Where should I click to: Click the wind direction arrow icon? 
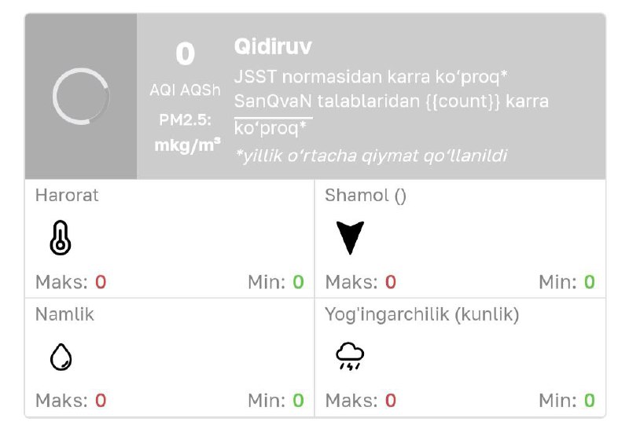350,237
